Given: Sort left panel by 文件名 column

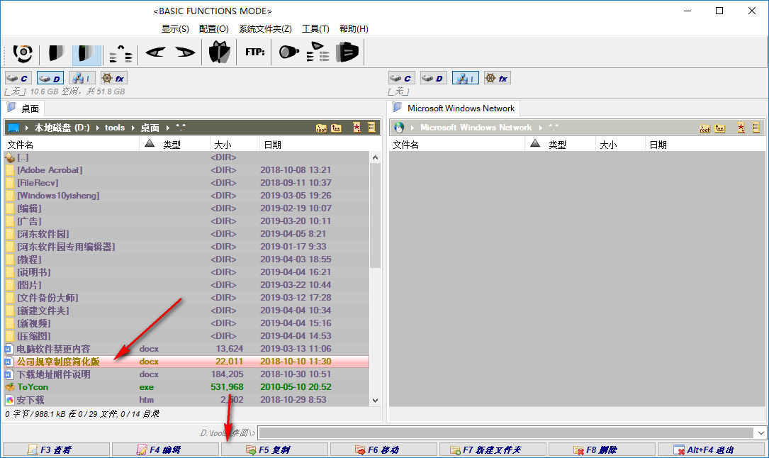Looking at the screenshot, I should (x=72, y=145).
